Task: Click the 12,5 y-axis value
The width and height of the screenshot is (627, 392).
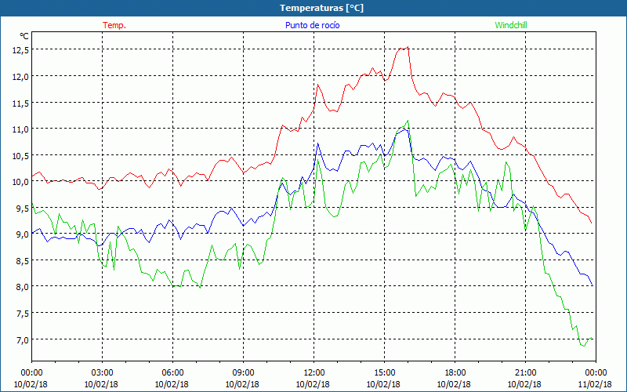Action: pyautogui.click(x=20, y=49)
